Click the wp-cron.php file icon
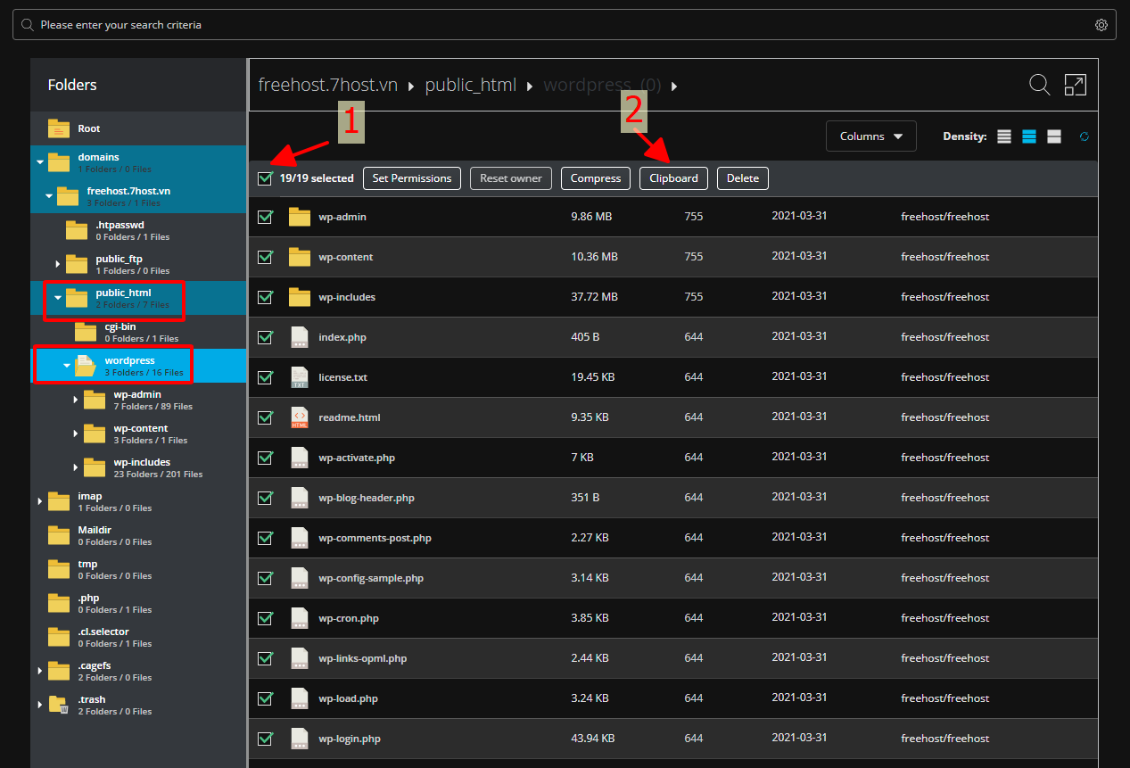Image resolution: width=1130 pixels, height=768 pixels. [x=300, y=618]
